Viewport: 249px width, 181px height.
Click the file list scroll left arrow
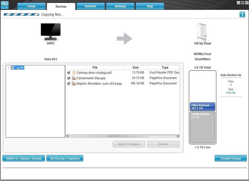(x=67, y=136)
